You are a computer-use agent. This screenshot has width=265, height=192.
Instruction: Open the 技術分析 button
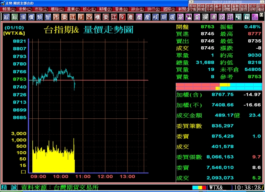pyautogui.click(x=210, y=8)
